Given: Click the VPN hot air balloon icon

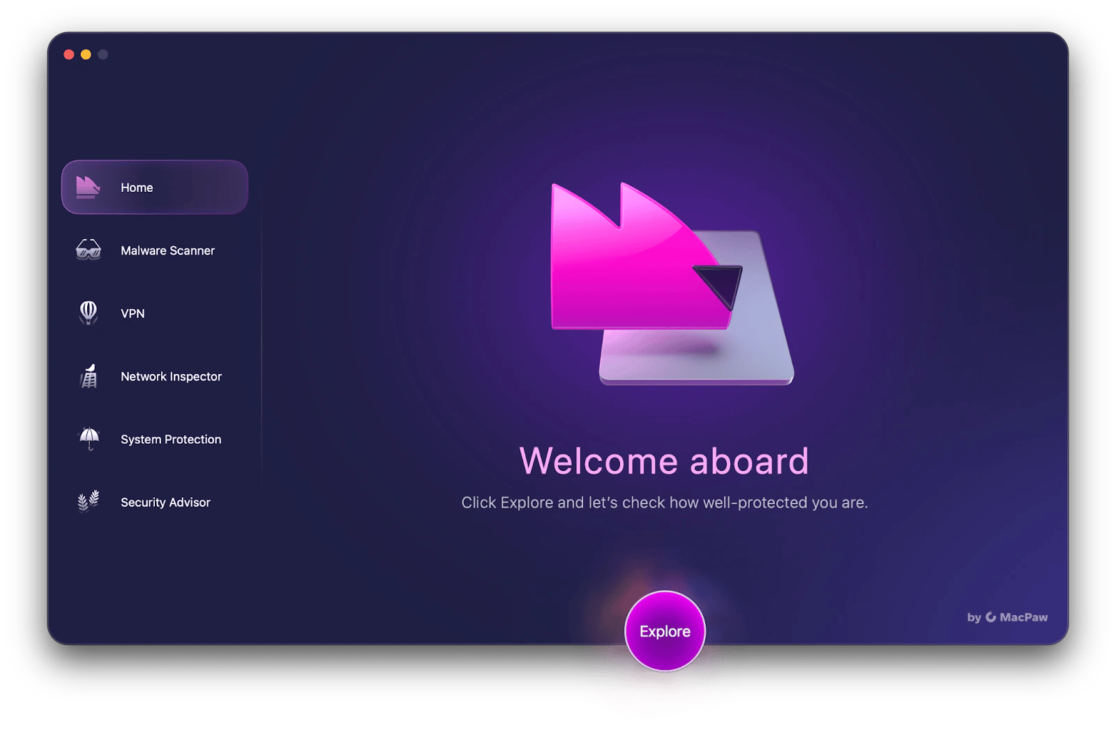Looking at the screenshot, I should point(88,313).
